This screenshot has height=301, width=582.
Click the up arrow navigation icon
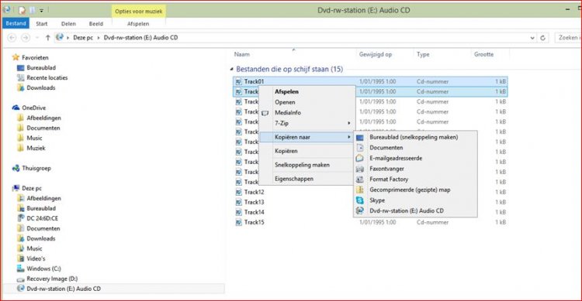(x=47, y=37)
